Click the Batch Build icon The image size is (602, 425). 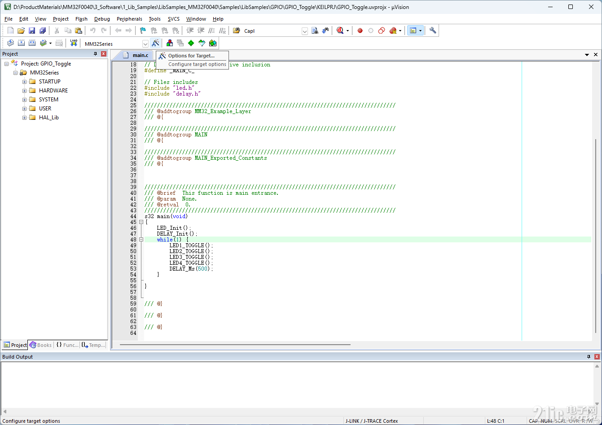click(x=43, y=43)
